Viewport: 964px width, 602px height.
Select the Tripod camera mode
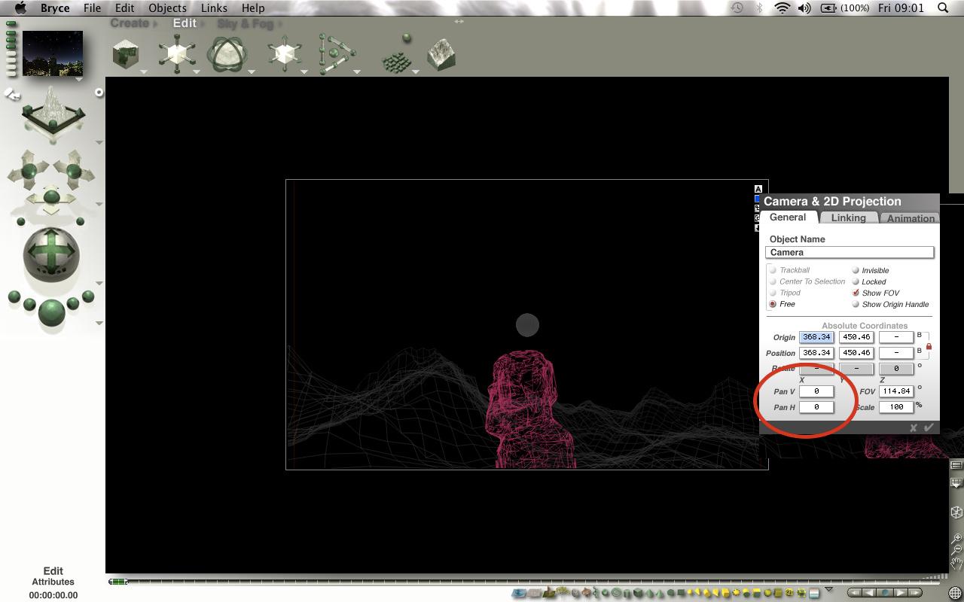tap(773, 293)
